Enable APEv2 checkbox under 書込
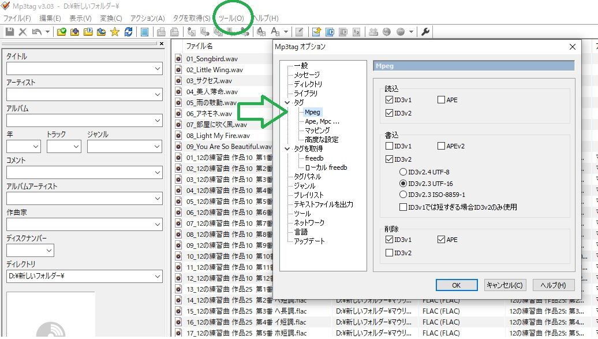 441,146
